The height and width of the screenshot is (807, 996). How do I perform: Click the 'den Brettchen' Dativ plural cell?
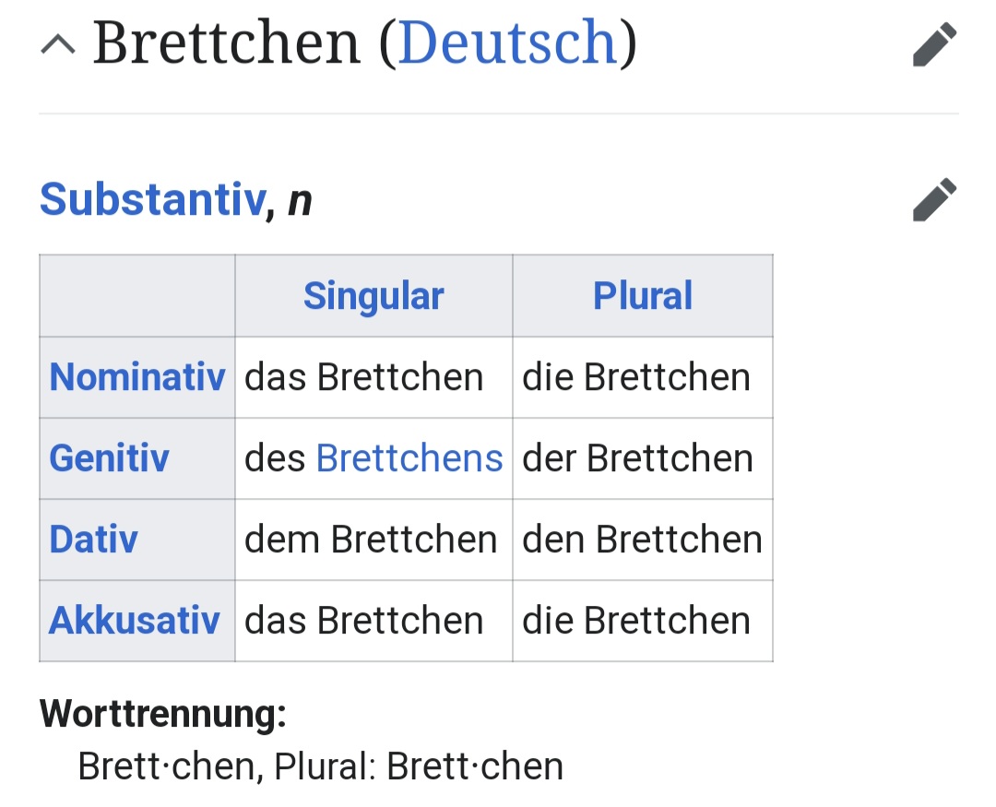click(642, 540)
